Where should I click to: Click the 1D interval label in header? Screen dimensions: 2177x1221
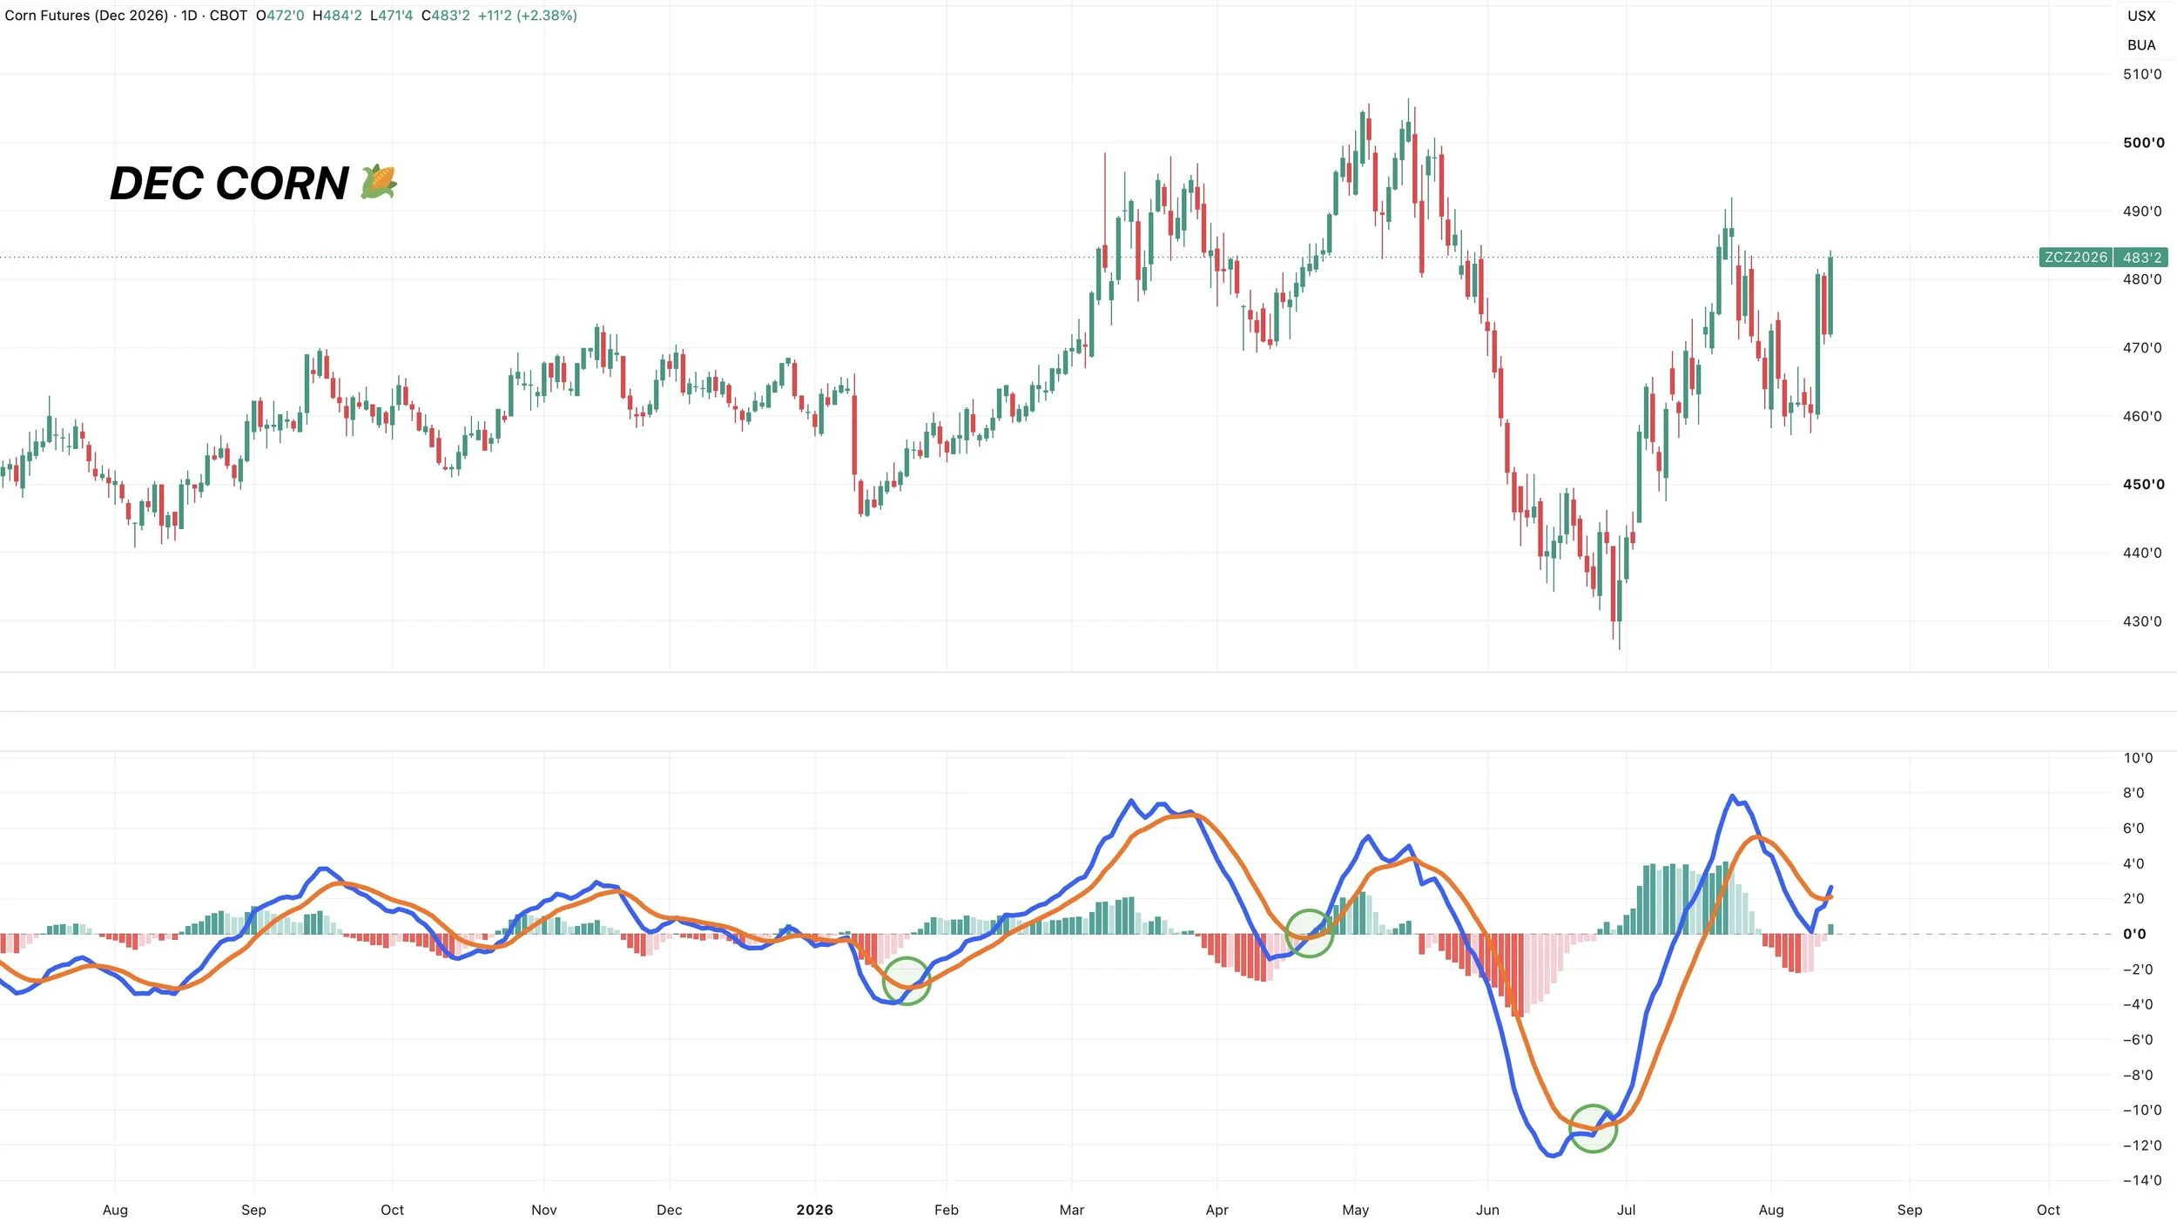[189, 16]
